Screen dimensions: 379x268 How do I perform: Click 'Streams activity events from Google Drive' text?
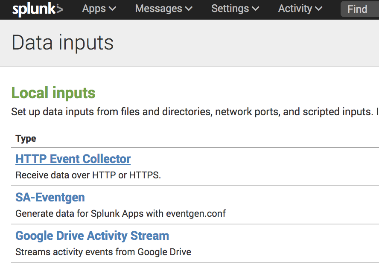coord(103,252)
